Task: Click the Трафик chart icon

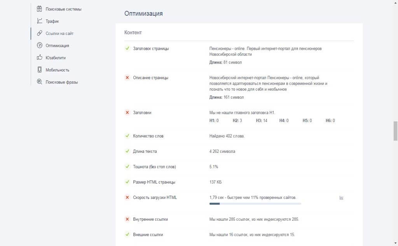Action: tap(39, 21)
